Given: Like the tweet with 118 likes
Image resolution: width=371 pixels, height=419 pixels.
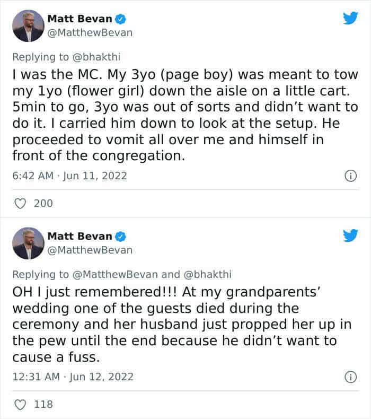Looking at the screenshot, I should tap(21, 405).
